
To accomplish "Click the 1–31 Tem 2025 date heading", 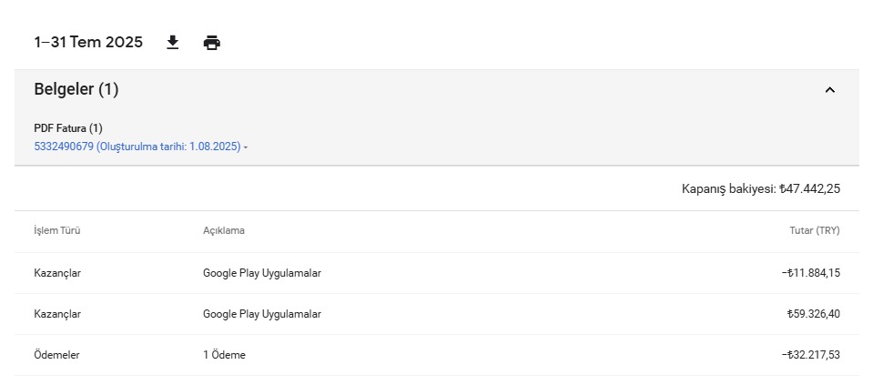I will (x=88, y=42).
